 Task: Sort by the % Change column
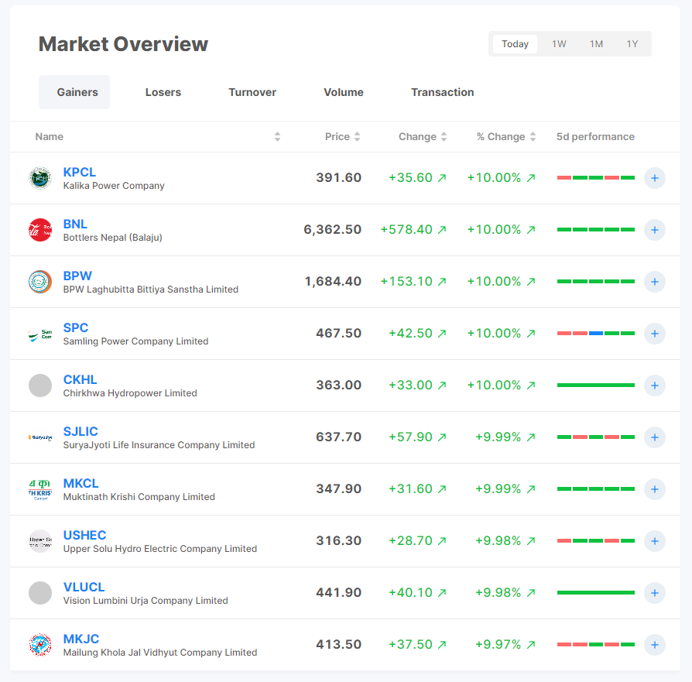[533, 137]
